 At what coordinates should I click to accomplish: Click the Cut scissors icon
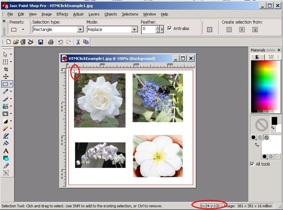(78, 42)
